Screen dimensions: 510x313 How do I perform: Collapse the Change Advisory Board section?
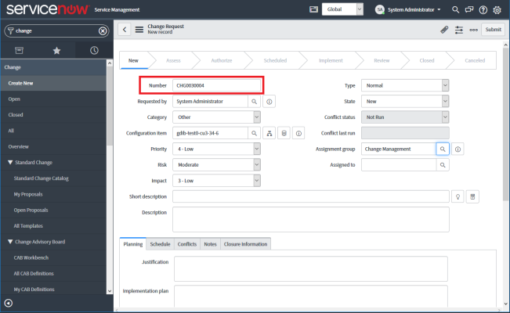pyautogui.click(x=10, y=242)
